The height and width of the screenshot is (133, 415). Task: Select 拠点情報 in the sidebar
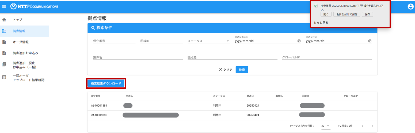25,31
